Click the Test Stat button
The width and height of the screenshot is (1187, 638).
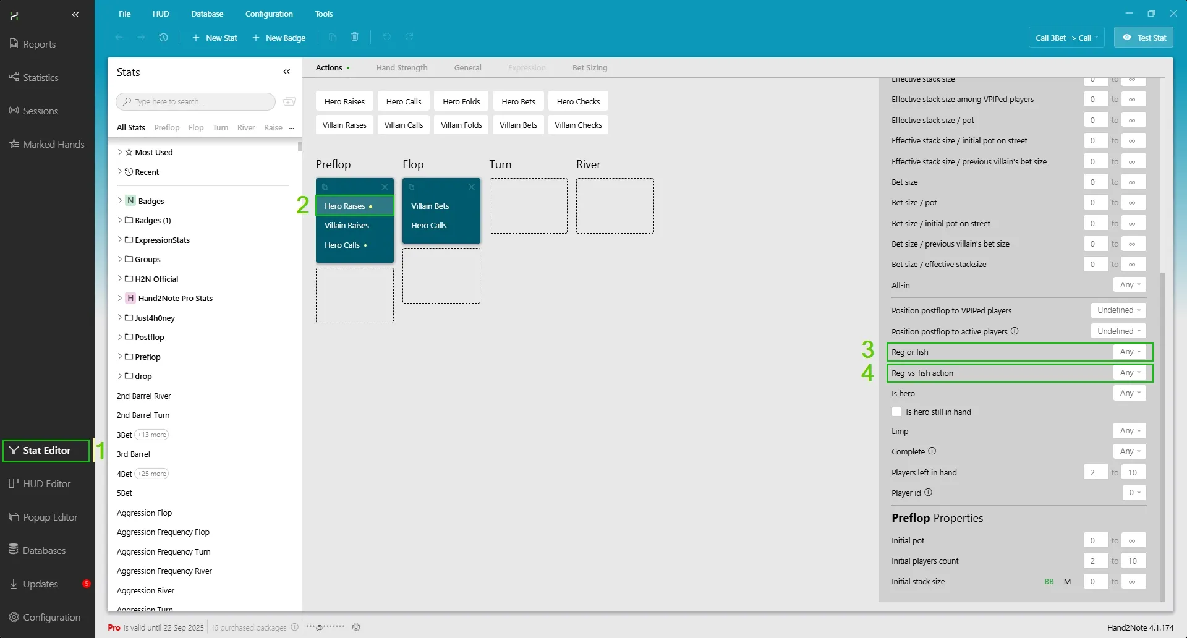1144,38
